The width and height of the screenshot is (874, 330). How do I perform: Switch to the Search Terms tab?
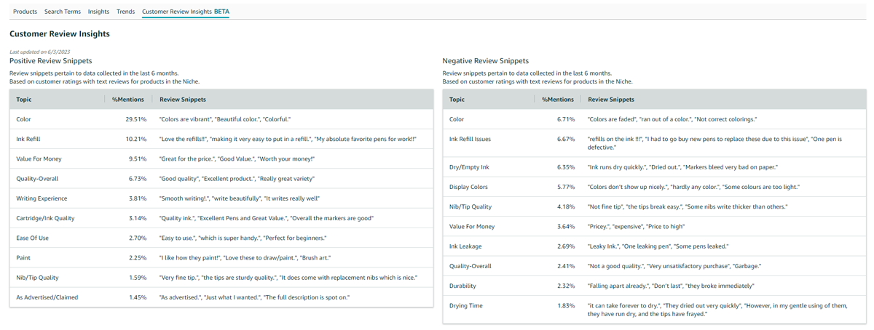click(x=62, y=12)
